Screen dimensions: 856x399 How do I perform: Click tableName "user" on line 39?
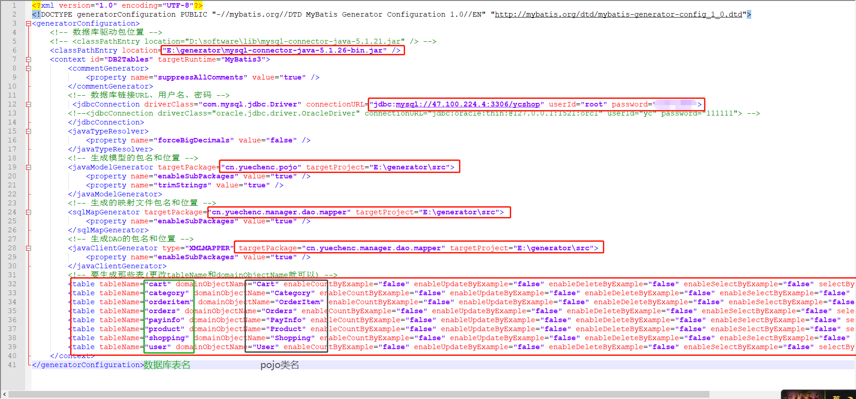click(x=158, y=347)
